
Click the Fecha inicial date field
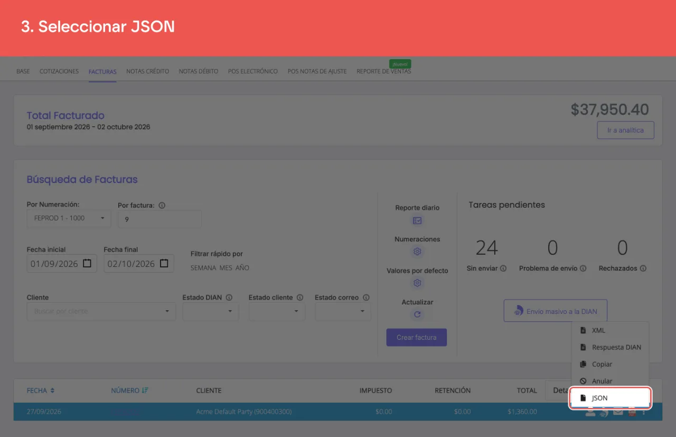tap(62, 264)
